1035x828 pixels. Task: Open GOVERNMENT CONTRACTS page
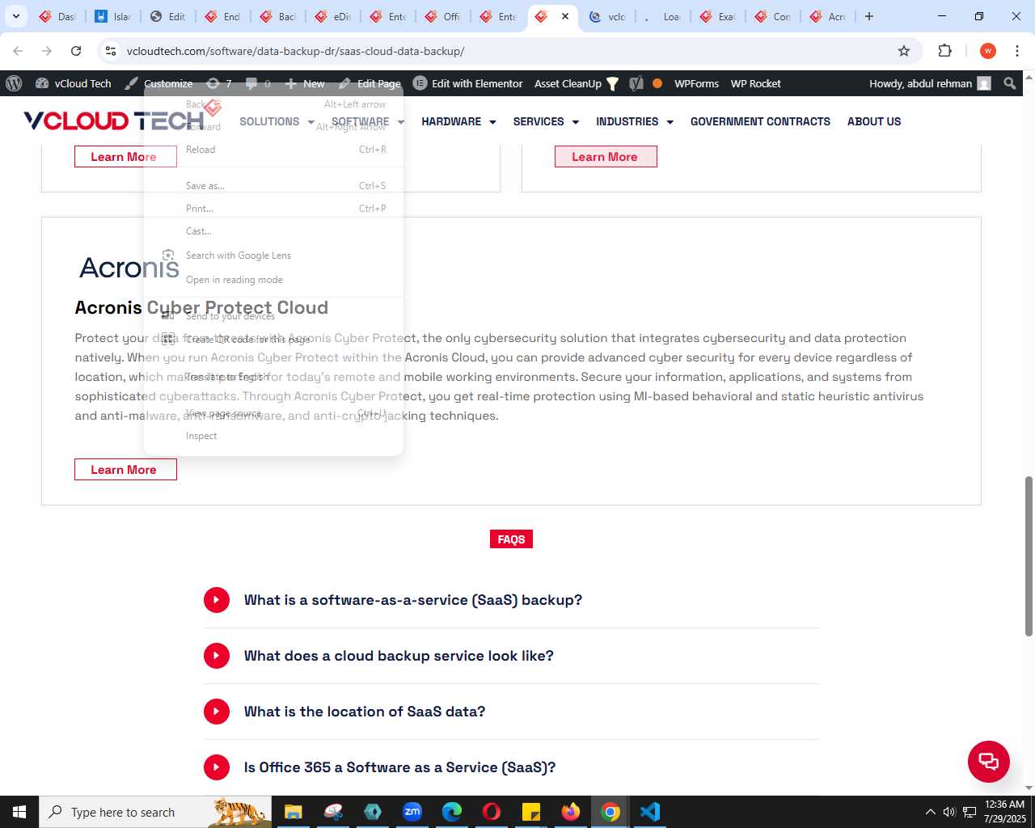[760, 121]
